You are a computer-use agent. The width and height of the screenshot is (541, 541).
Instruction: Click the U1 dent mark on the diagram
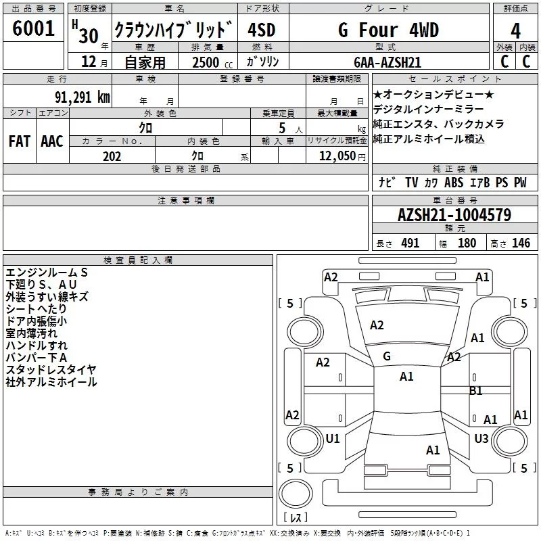(x=332, y=439)
